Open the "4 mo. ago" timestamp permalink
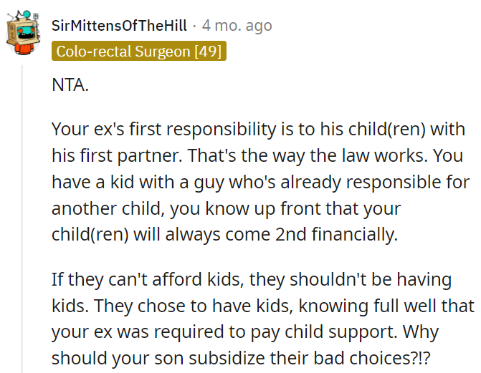481x373 pixels. click(x=237, y=26)
